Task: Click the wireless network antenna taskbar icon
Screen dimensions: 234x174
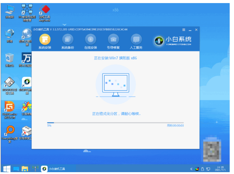Action: click(x=35, y=168)
